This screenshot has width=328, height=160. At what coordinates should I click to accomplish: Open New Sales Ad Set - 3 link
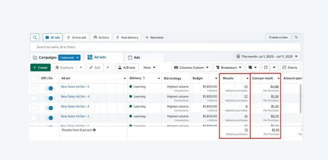75,106
